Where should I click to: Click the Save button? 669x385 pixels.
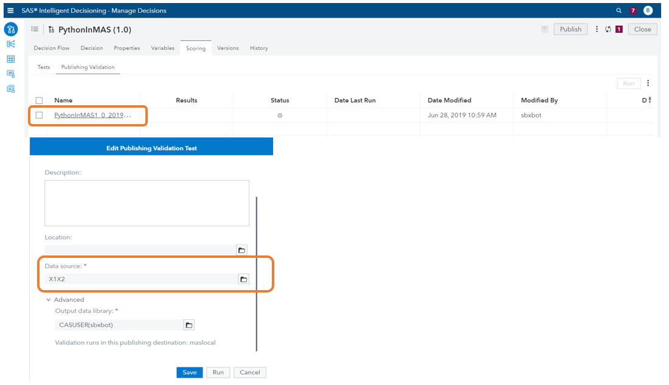tap(190, 372)
